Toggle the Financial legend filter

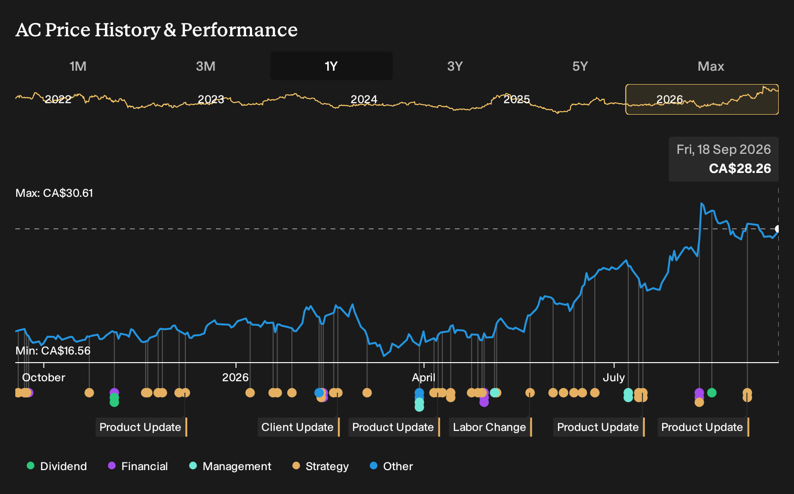click(138, 466)
